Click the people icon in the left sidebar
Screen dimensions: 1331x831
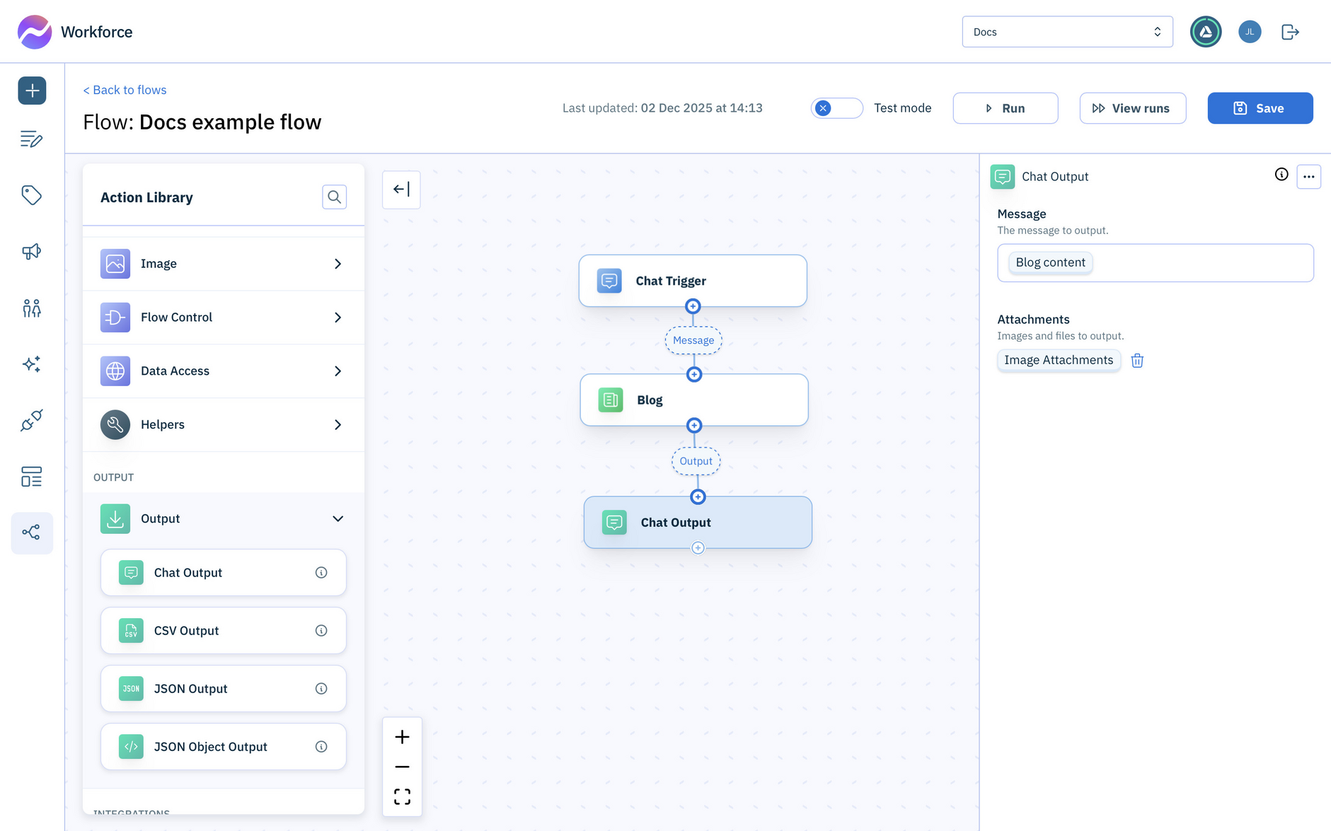(31, 308)
